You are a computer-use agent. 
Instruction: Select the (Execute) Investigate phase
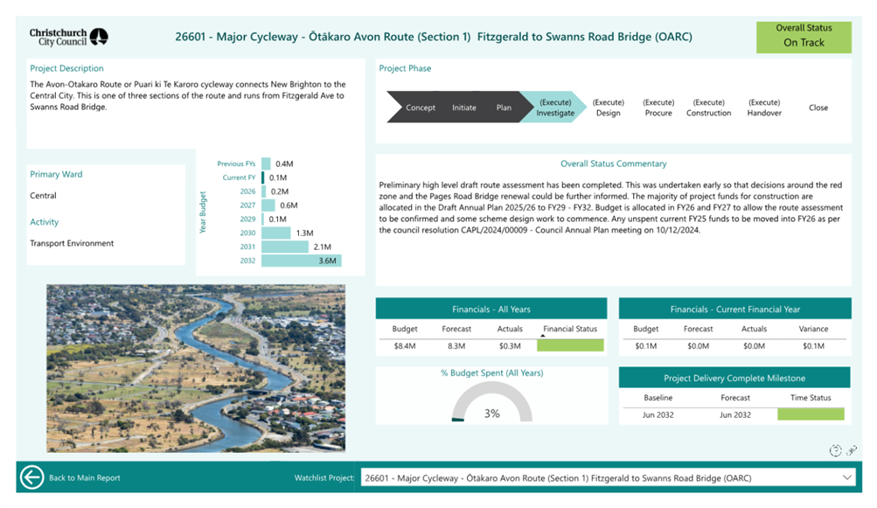pos(555,108)
